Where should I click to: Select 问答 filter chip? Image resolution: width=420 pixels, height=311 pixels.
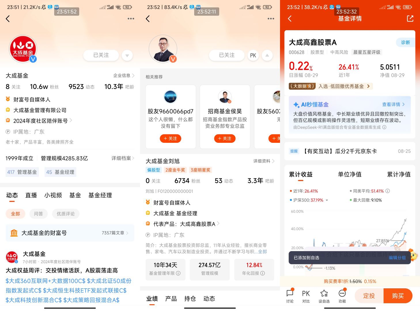coord(38,214)
